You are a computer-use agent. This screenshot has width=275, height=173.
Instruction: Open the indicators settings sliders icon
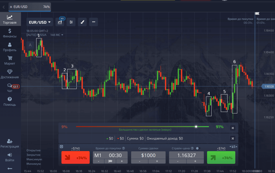(x=71, y=22)
